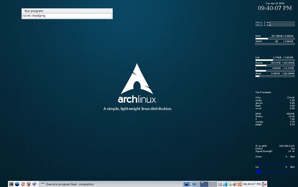Click the IP on ath0 line

point(275,146)
